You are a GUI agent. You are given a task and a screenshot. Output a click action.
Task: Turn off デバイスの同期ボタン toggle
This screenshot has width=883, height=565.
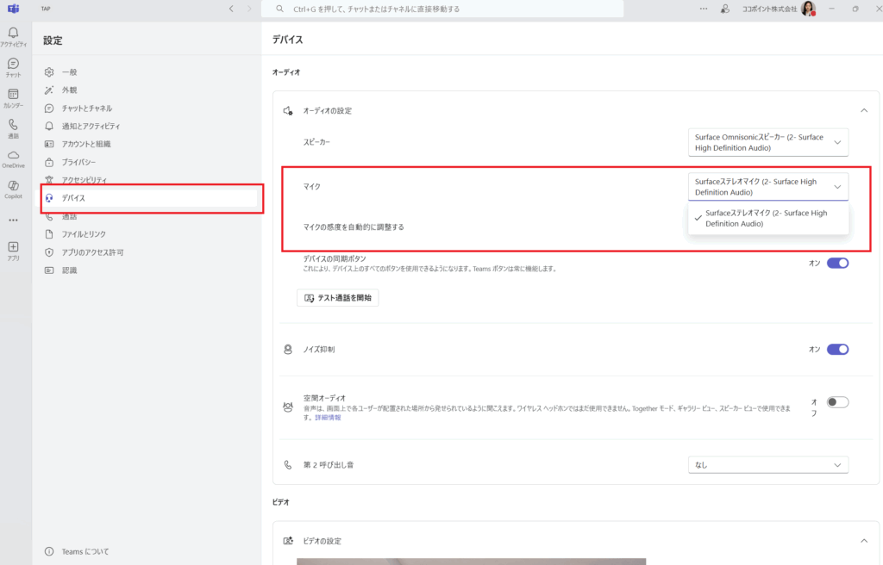click(x=837, y=263)
